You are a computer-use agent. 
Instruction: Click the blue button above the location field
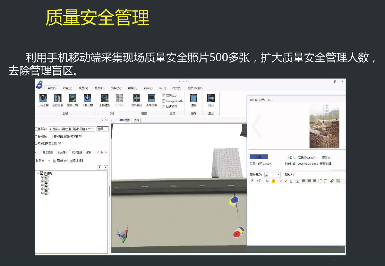point(259,157)
